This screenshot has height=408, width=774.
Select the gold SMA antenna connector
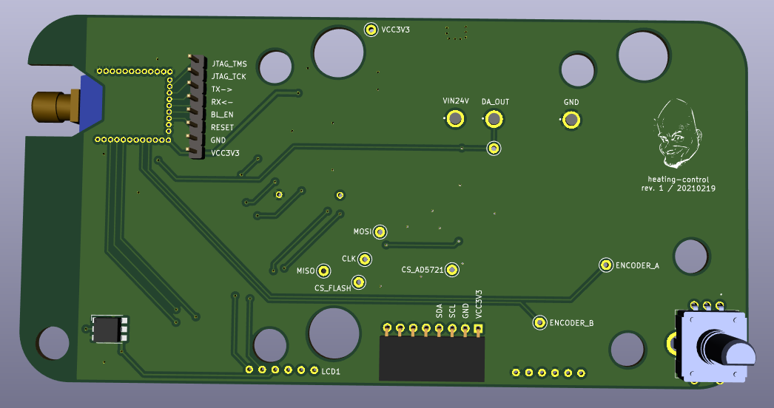click(x=55, y=107)
